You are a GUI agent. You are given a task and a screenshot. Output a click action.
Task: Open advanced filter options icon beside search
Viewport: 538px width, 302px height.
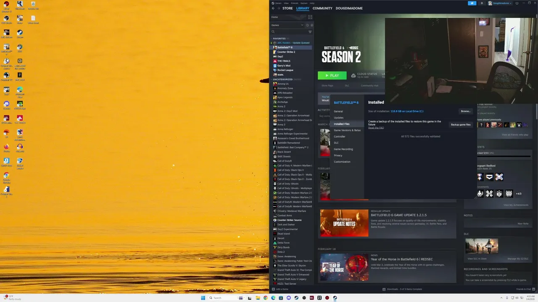[310, 32]
